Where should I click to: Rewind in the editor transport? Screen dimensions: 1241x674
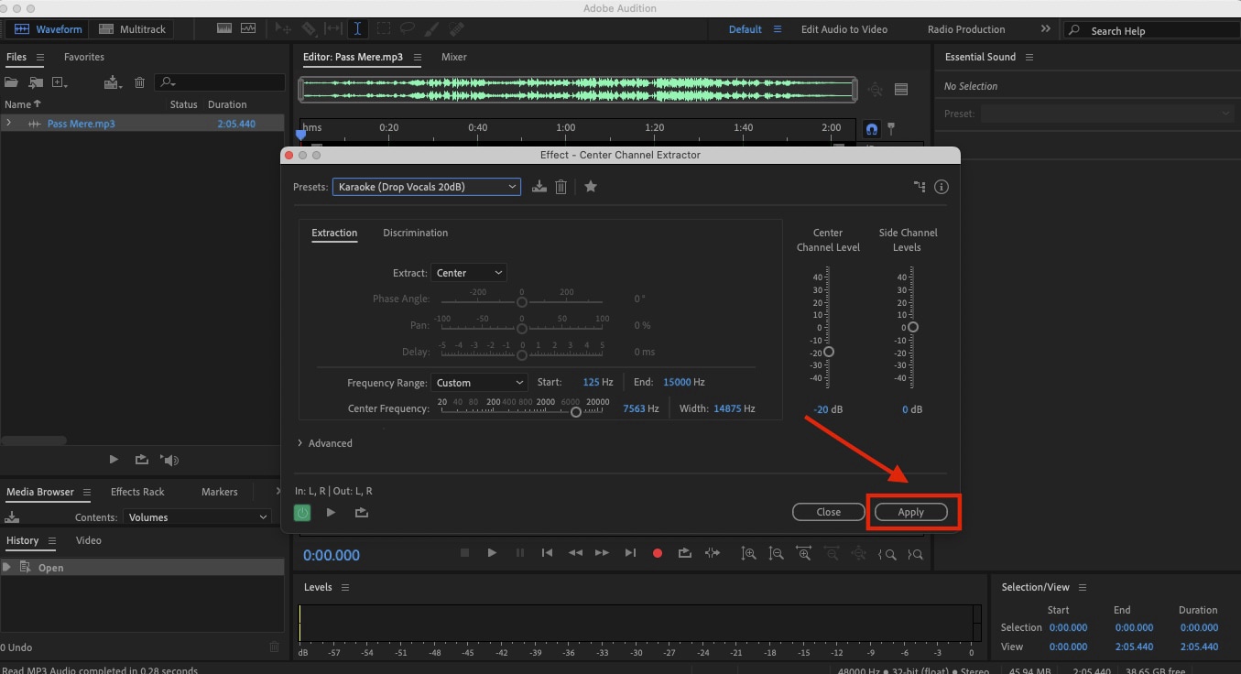(x=575, y=553)
